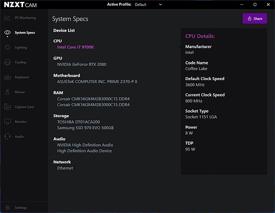275x213 pixels.
Task: Select the TOSHIBA DT01ACA200 storage entry
Action: click(x=78, y=122)
